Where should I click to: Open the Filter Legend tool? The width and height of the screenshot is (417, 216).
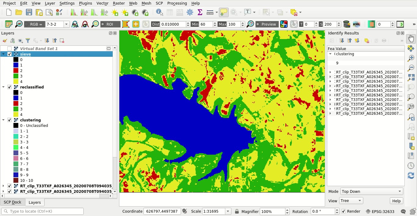pyautogui.click(x=28, y=40)
